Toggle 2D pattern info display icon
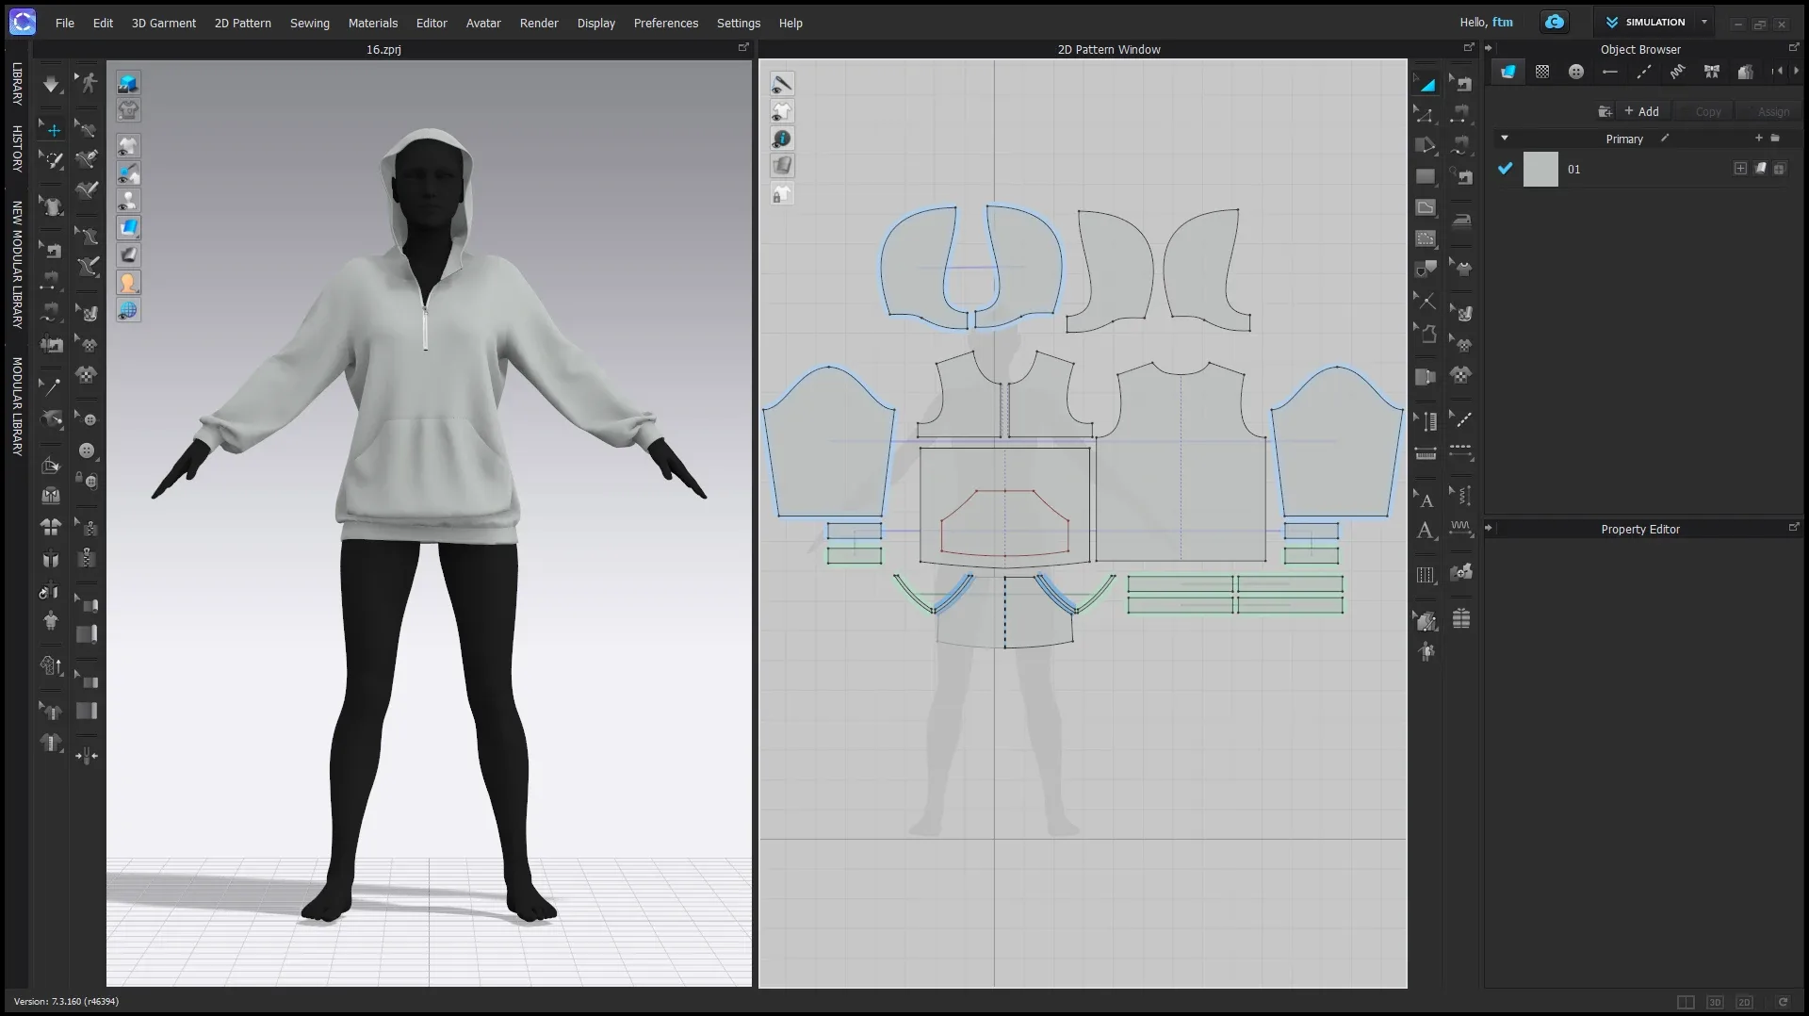The image size is (1809, 1016). tap(782, 139)
